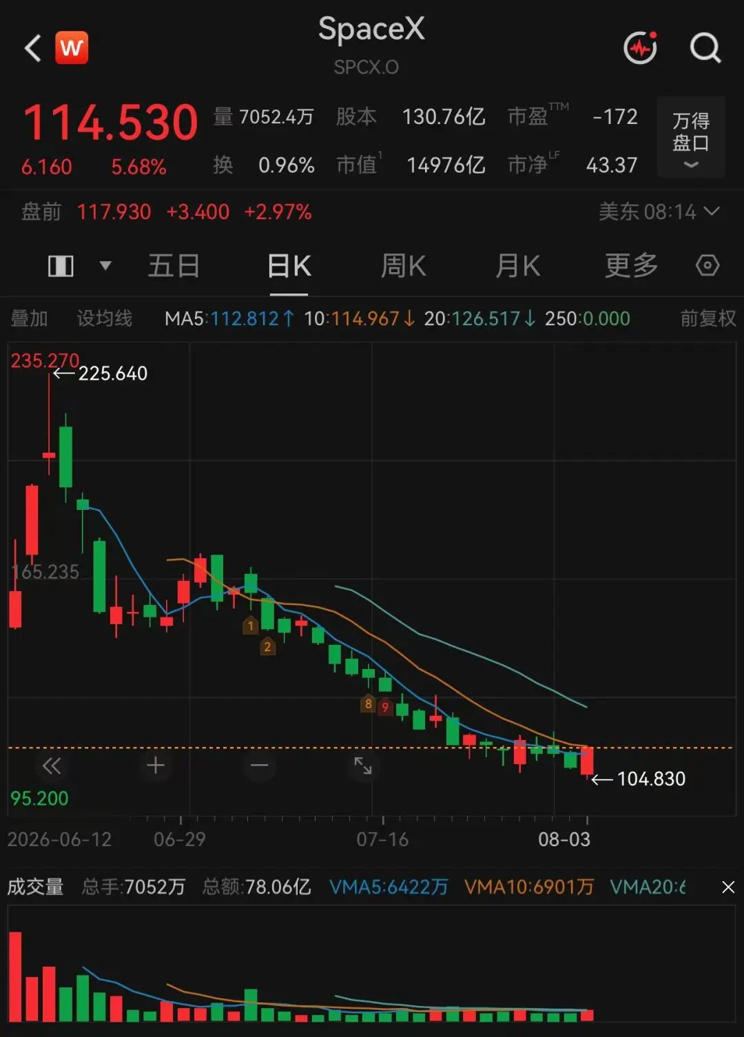This screenshot has width=744, height=1037.
Task: Close the 成交量 volume panel
Action: click(x=728, y=887)
